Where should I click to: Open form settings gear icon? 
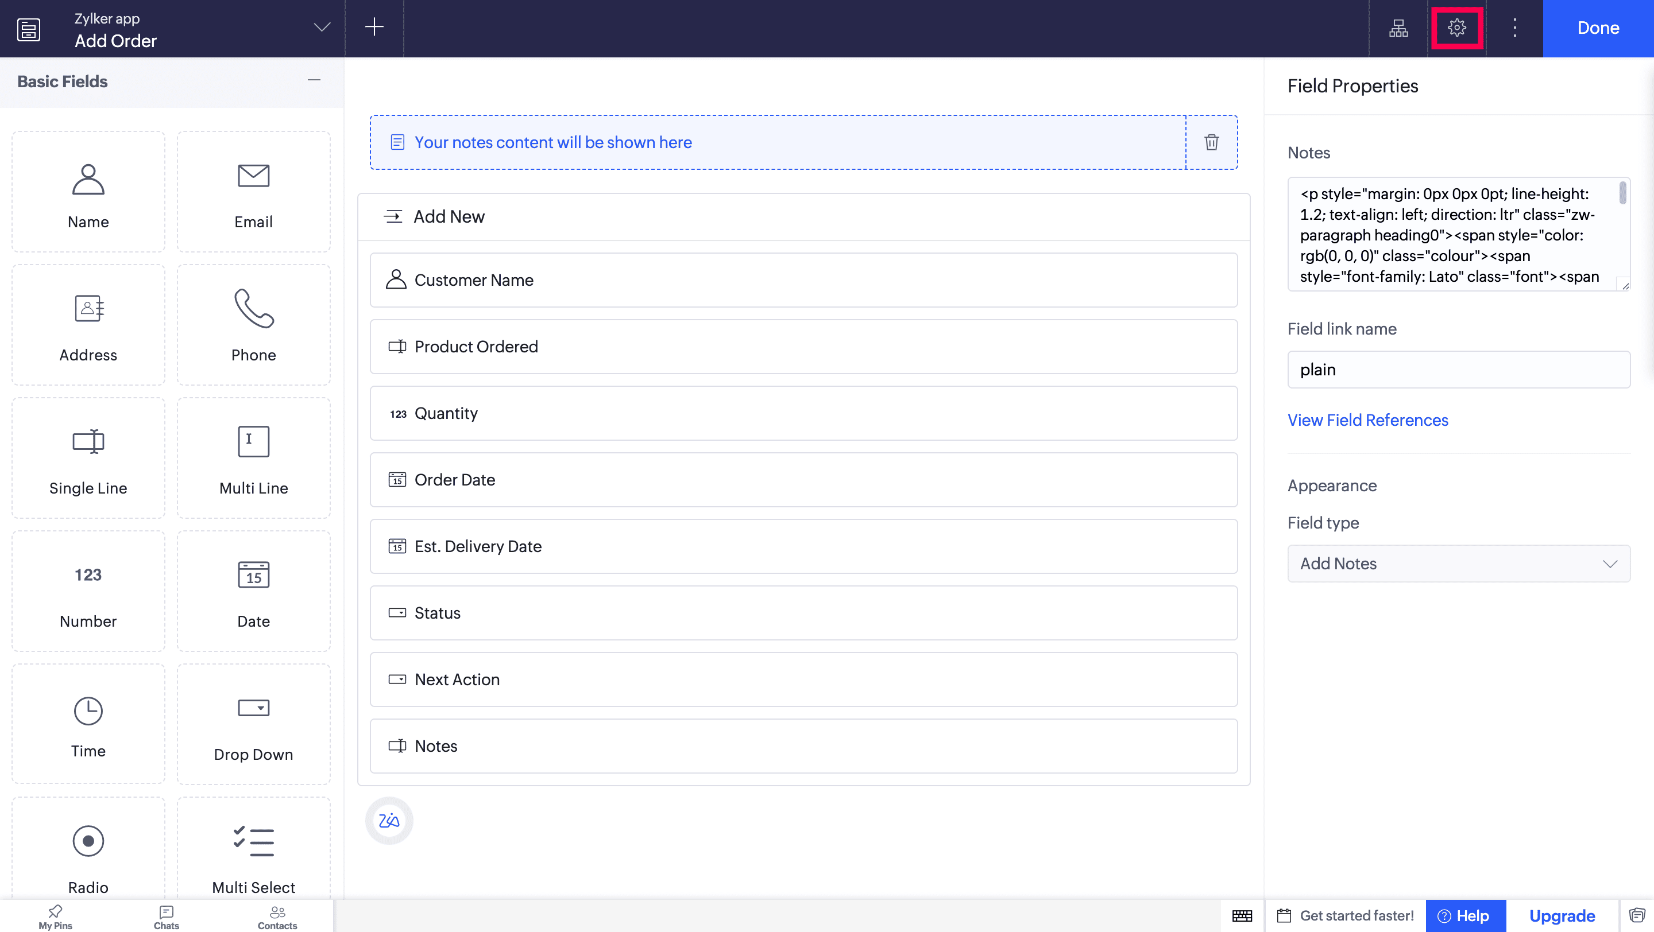(1456, 28)
